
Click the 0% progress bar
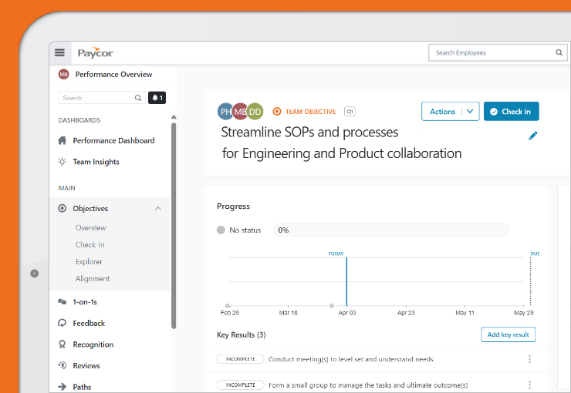tap(391, 230)
